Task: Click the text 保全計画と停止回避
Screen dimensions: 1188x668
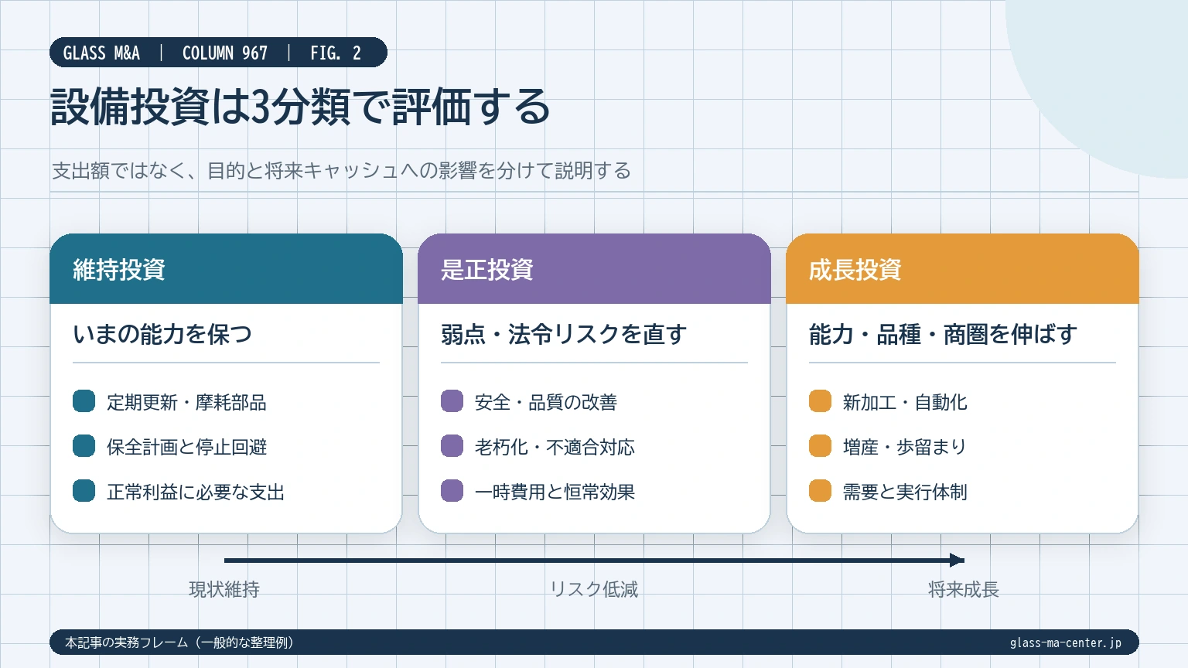Action: pos(186,447)
